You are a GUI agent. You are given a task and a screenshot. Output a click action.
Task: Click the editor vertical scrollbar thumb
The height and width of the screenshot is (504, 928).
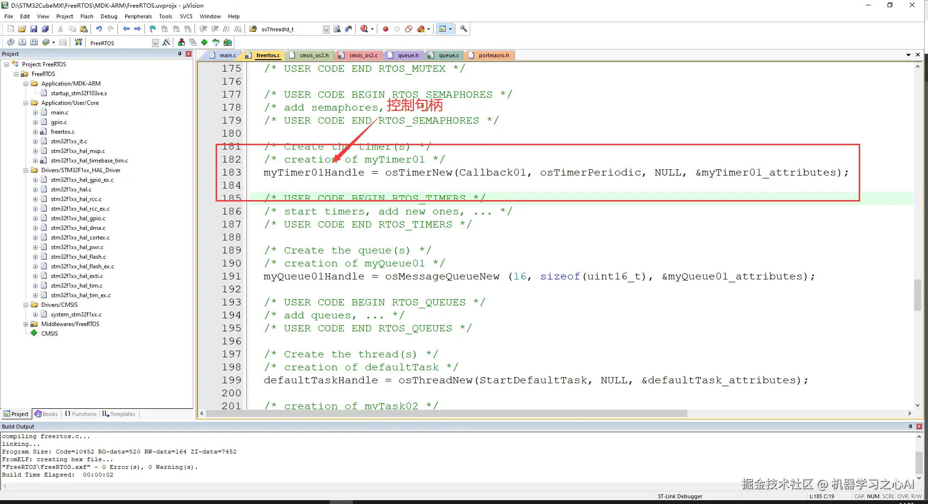tap(918, 295)
